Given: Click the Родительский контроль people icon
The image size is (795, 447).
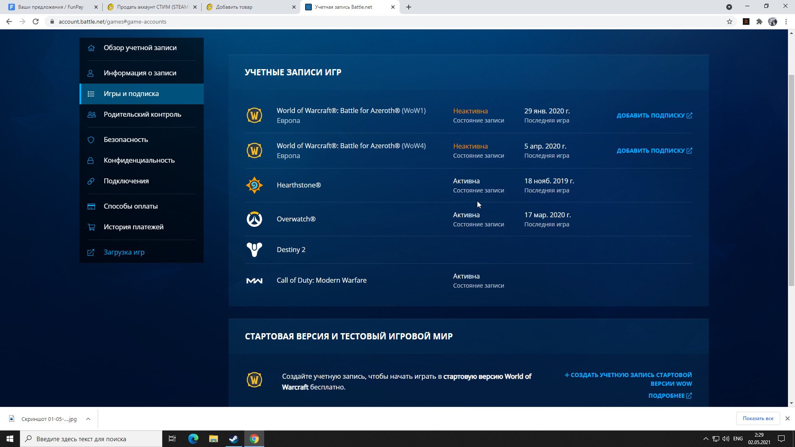Looking at the screenshot, I should pos(92,115).
